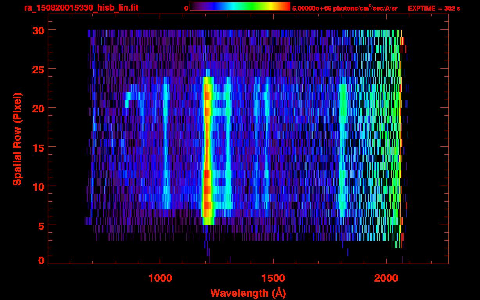Click the ra_150820015330_hisb_lin.fit file title

point(81,8)
